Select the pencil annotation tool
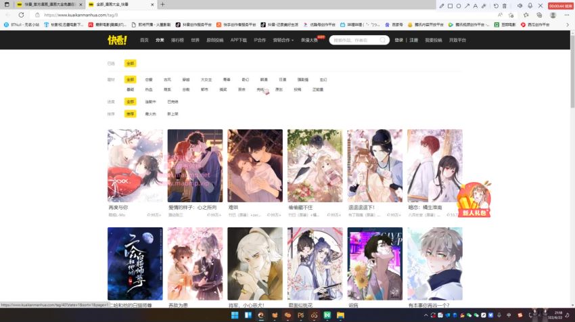Viewport: 575px width, 322px height. (x=442, y=6)
